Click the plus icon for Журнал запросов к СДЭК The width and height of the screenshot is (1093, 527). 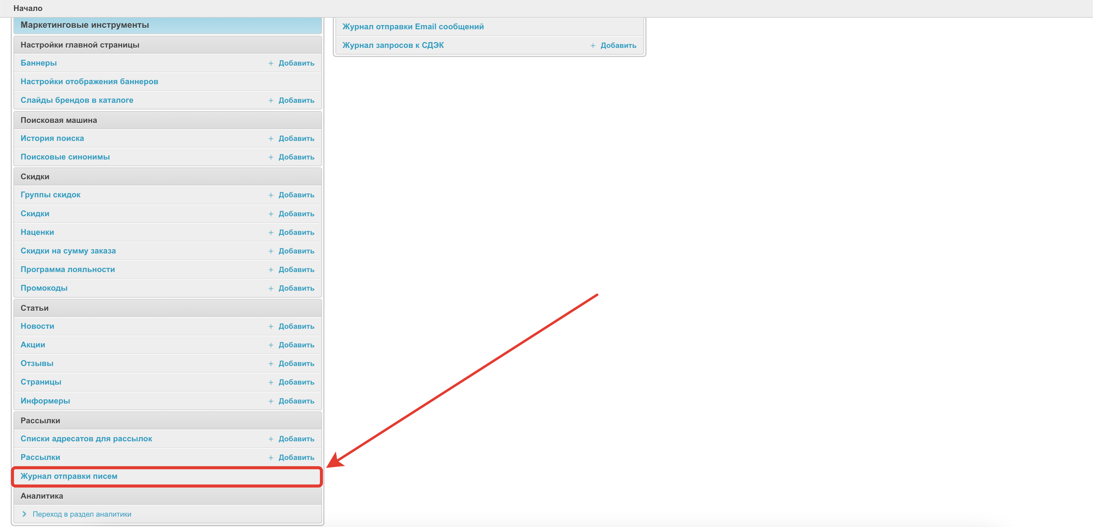click(593, 46)
